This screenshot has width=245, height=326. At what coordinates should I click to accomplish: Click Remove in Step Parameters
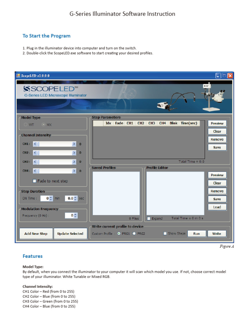(217, 139)
